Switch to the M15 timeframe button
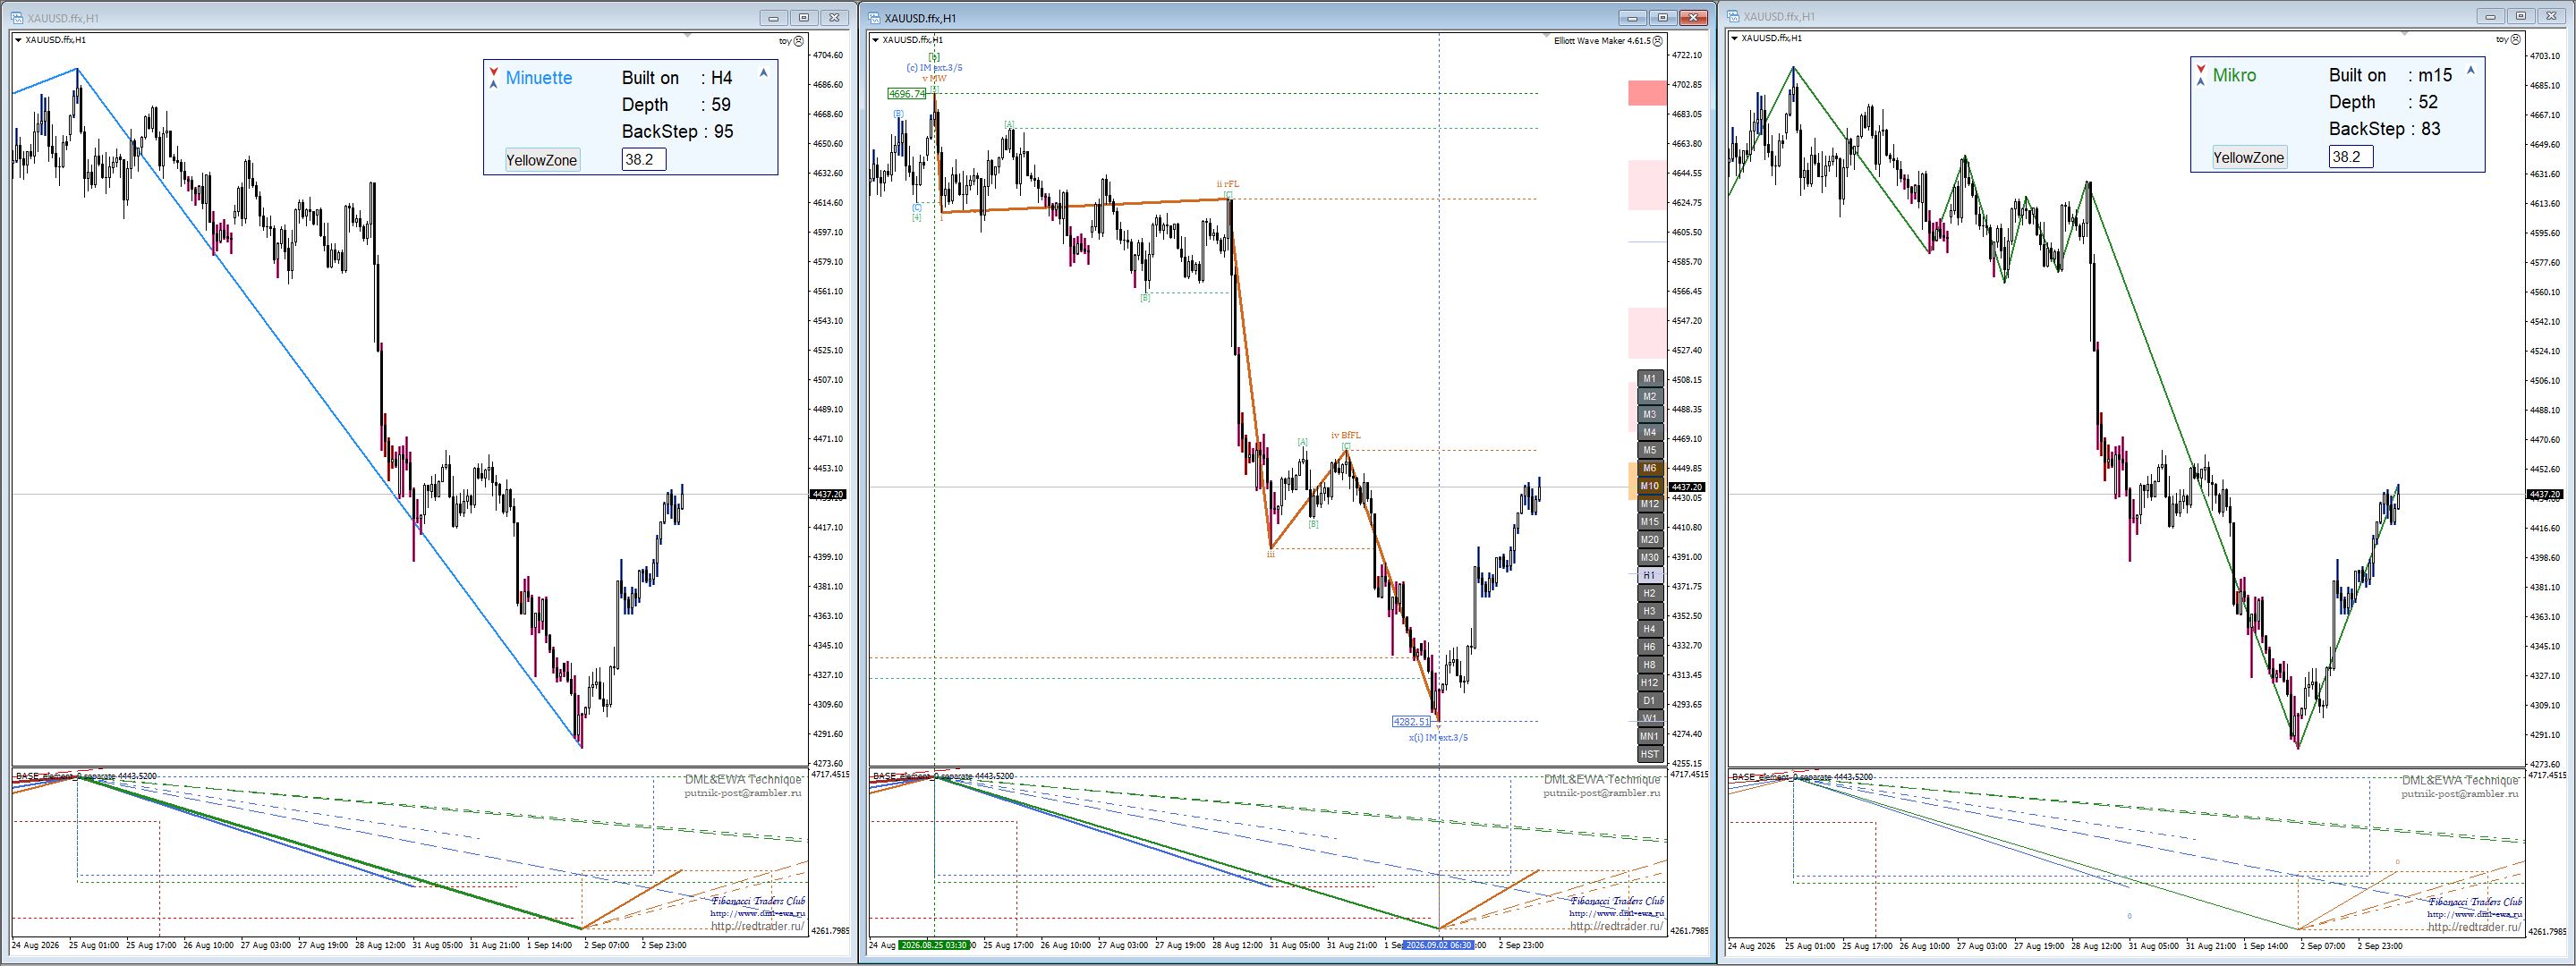 tap(1649, 522)
